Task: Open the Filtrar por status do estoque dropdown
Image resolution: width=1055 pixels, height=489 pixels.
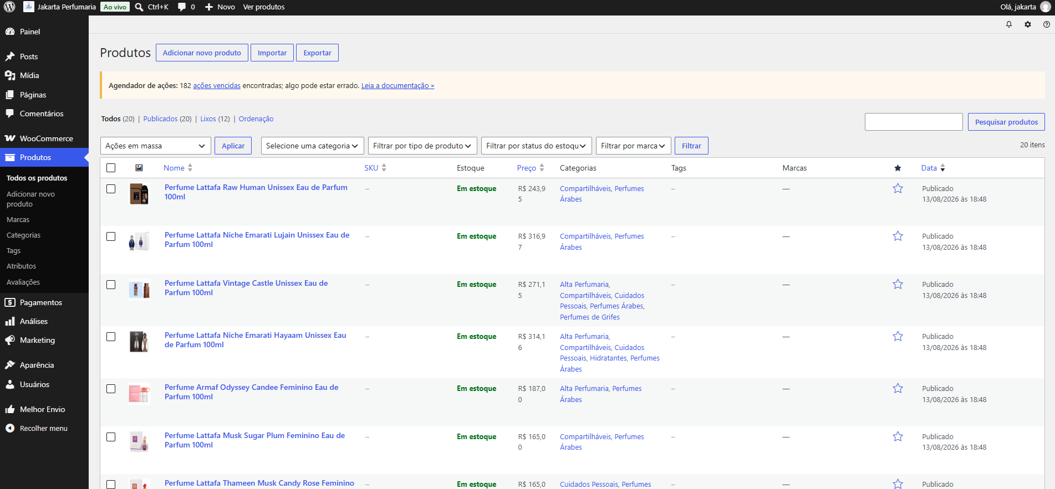Action: click(537, 146)
